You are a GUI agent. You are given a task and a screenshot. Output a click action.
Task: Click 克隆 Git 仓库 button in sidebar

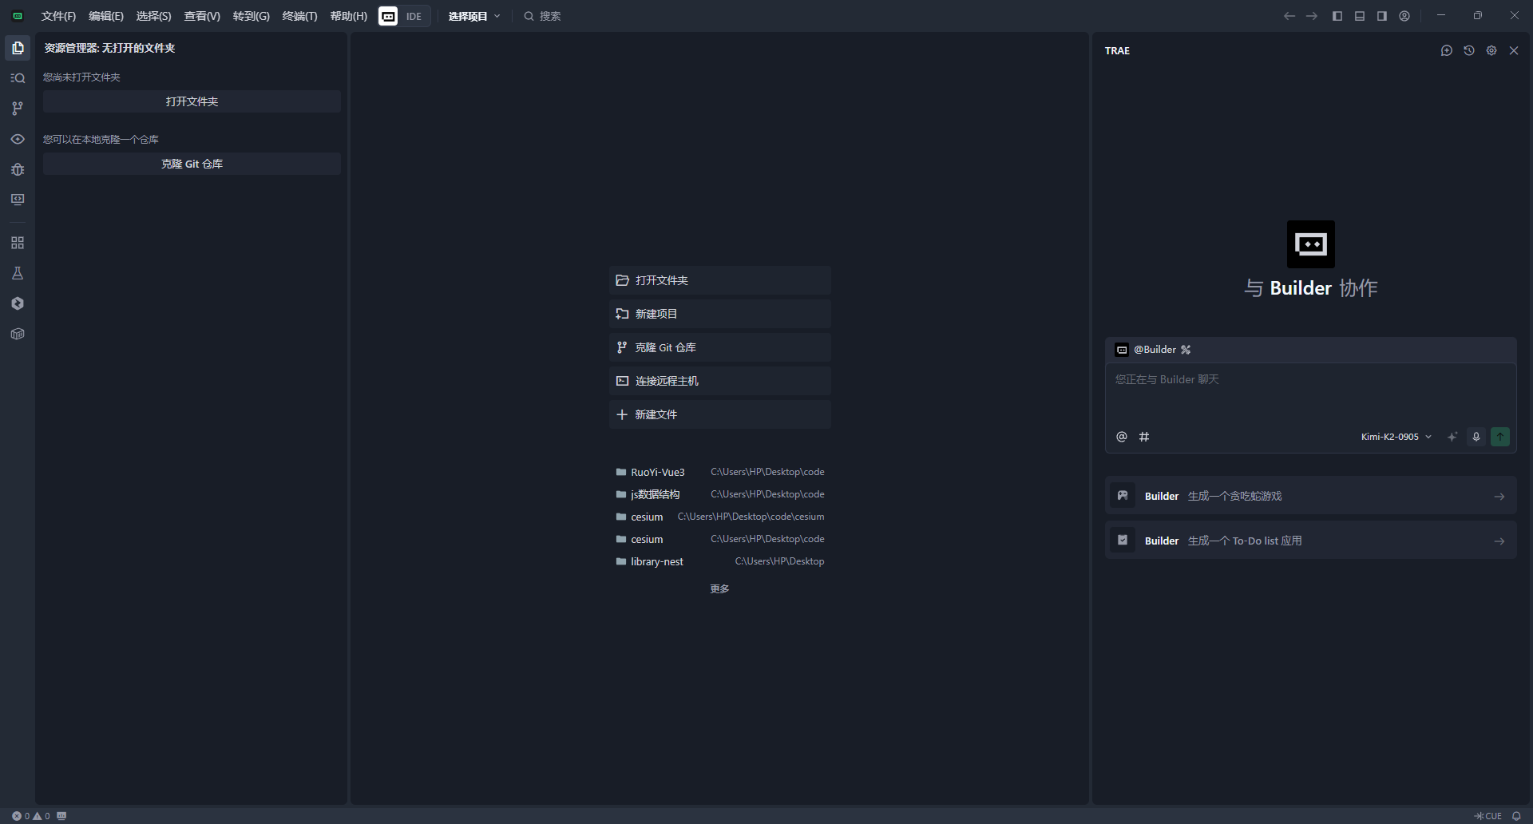pos(192,164)
